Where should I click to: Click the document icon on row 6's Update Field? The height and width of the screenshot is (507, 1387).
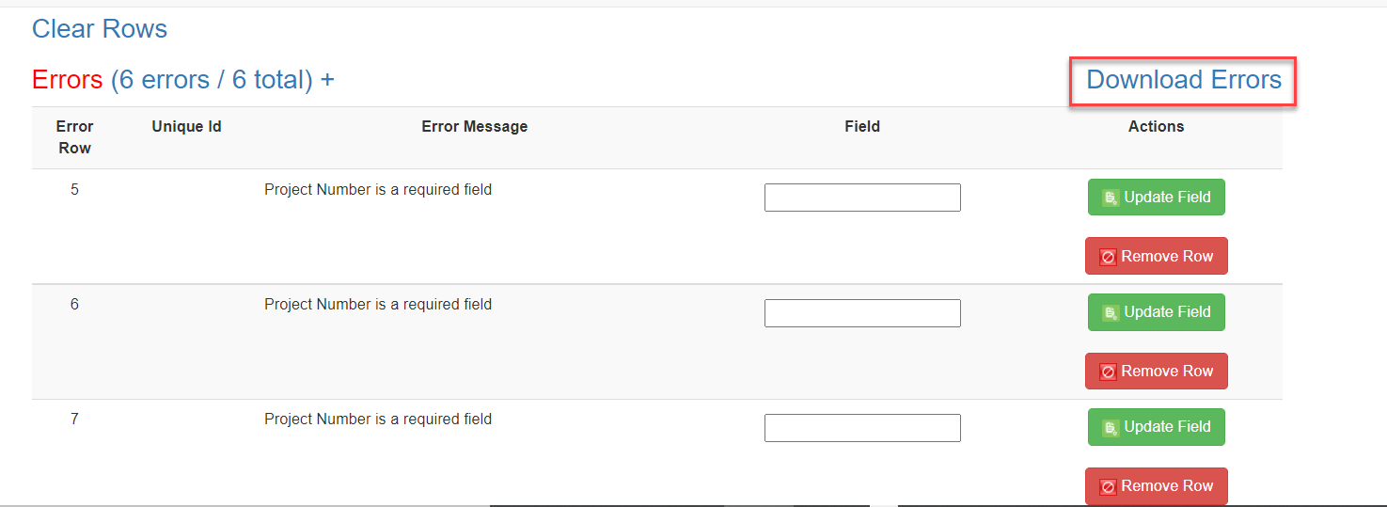[x=1111, y=312]
